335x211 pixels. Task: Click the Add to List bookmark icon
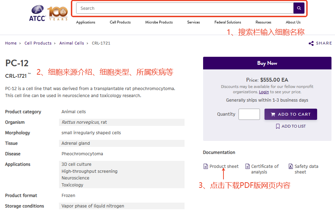point(278,126)
